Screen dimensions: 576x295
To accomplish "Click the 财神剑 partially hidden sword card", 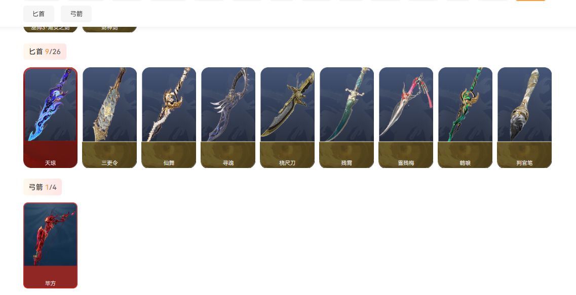I will click(109, 29).
